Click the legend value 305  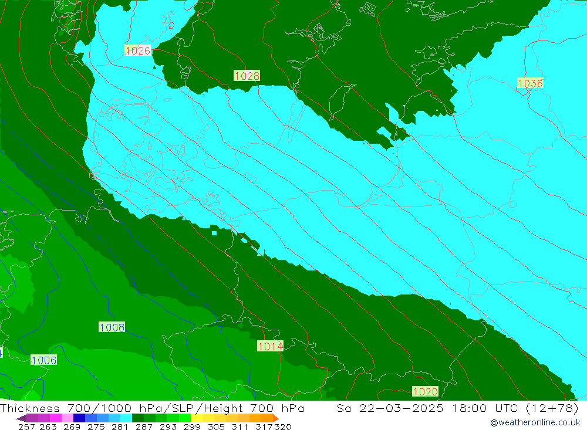coord(215,426)
